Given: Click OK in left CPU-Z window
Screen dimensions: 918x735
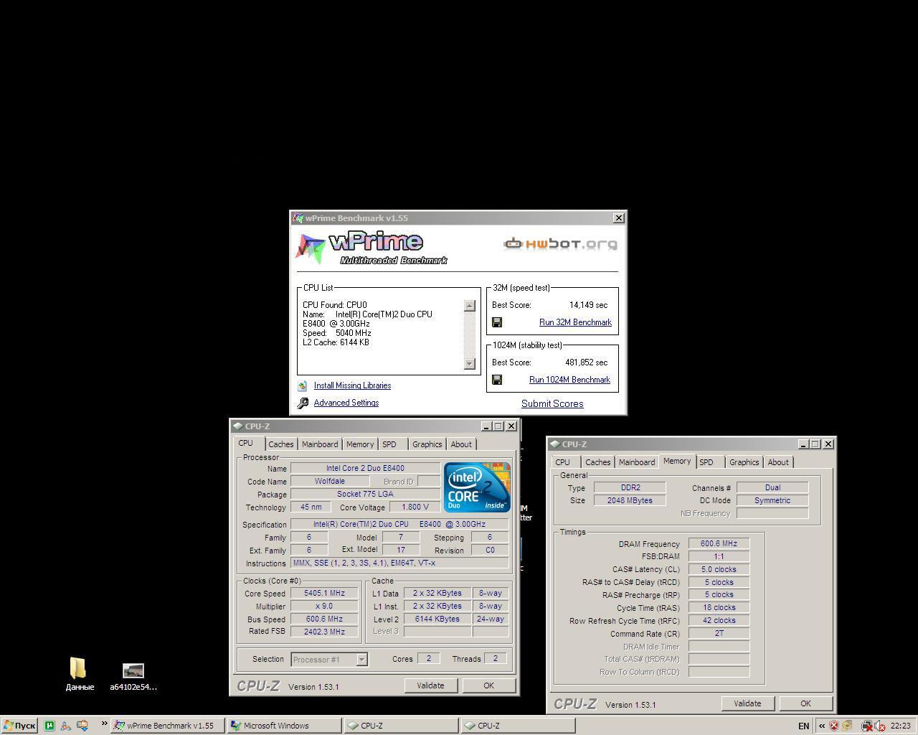Looking at the screenshot, I should click(x=488, y=685).
